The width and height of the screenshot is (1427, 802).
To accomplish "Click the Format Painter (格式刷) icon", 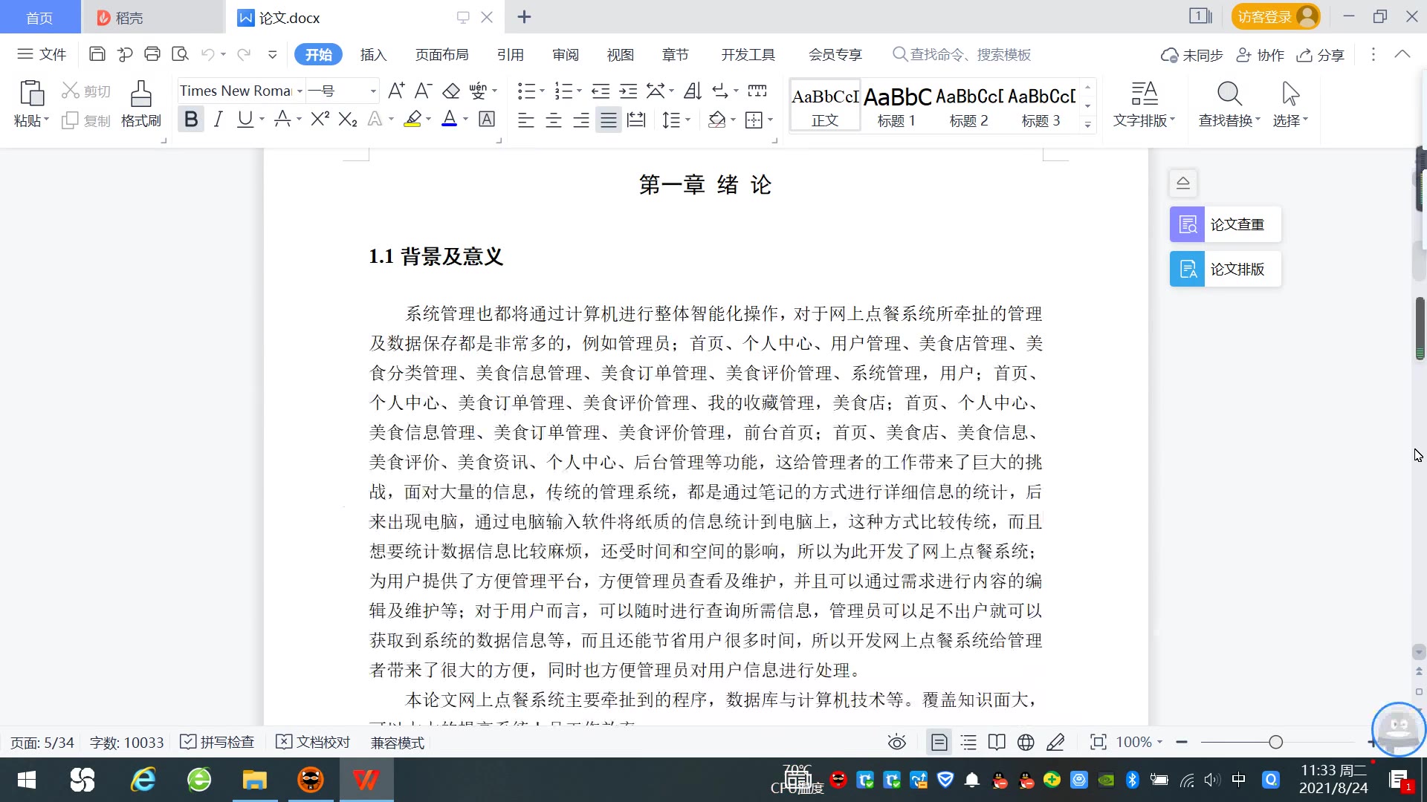I will pyautogui.click(x=140, y=95).
